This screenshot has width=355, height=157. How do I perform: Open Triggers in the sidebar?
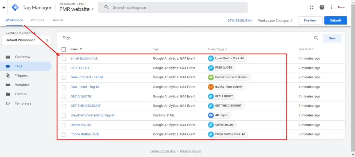click(21, 75)
